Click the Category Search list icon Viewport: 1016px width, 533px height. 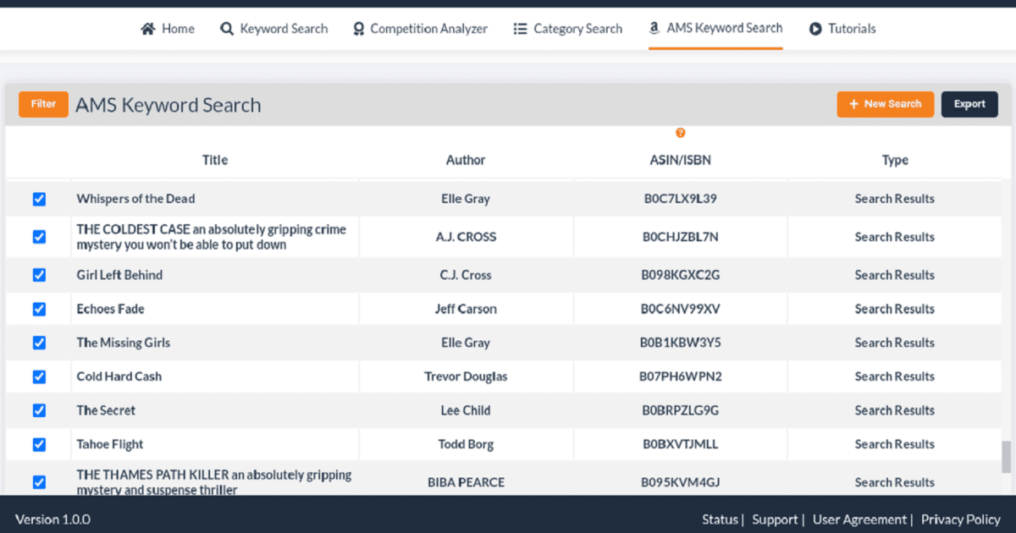coord(520,29)
